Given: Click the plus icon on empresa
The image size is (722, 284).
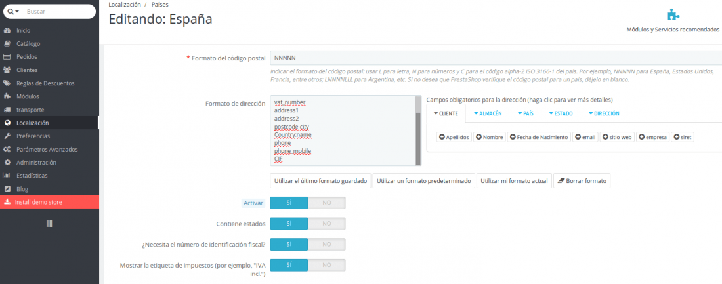Looking at the screenshot, I should click(x=641, y=137).
